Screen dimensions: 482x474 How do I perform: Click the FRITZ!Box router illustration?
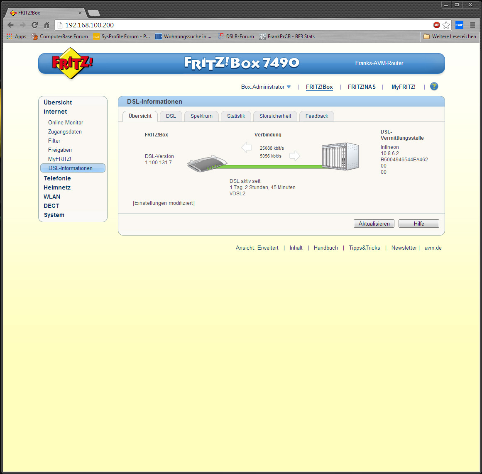(207, 164)
